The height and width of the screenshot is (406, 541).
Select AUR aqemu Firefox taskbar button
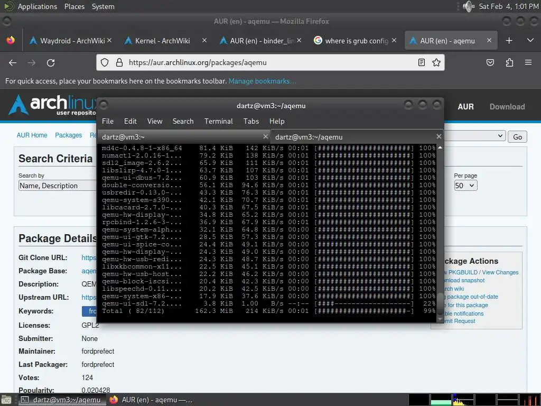point(151,400)
